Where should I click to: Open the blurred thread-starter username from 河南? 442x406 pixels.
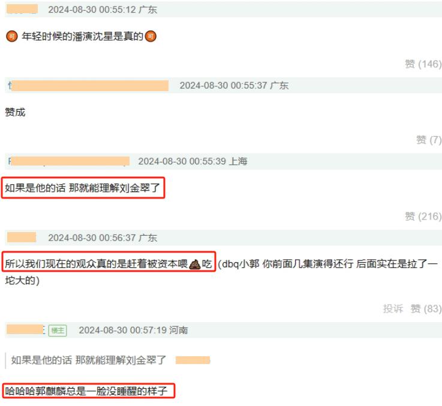(x=26, y=330)
